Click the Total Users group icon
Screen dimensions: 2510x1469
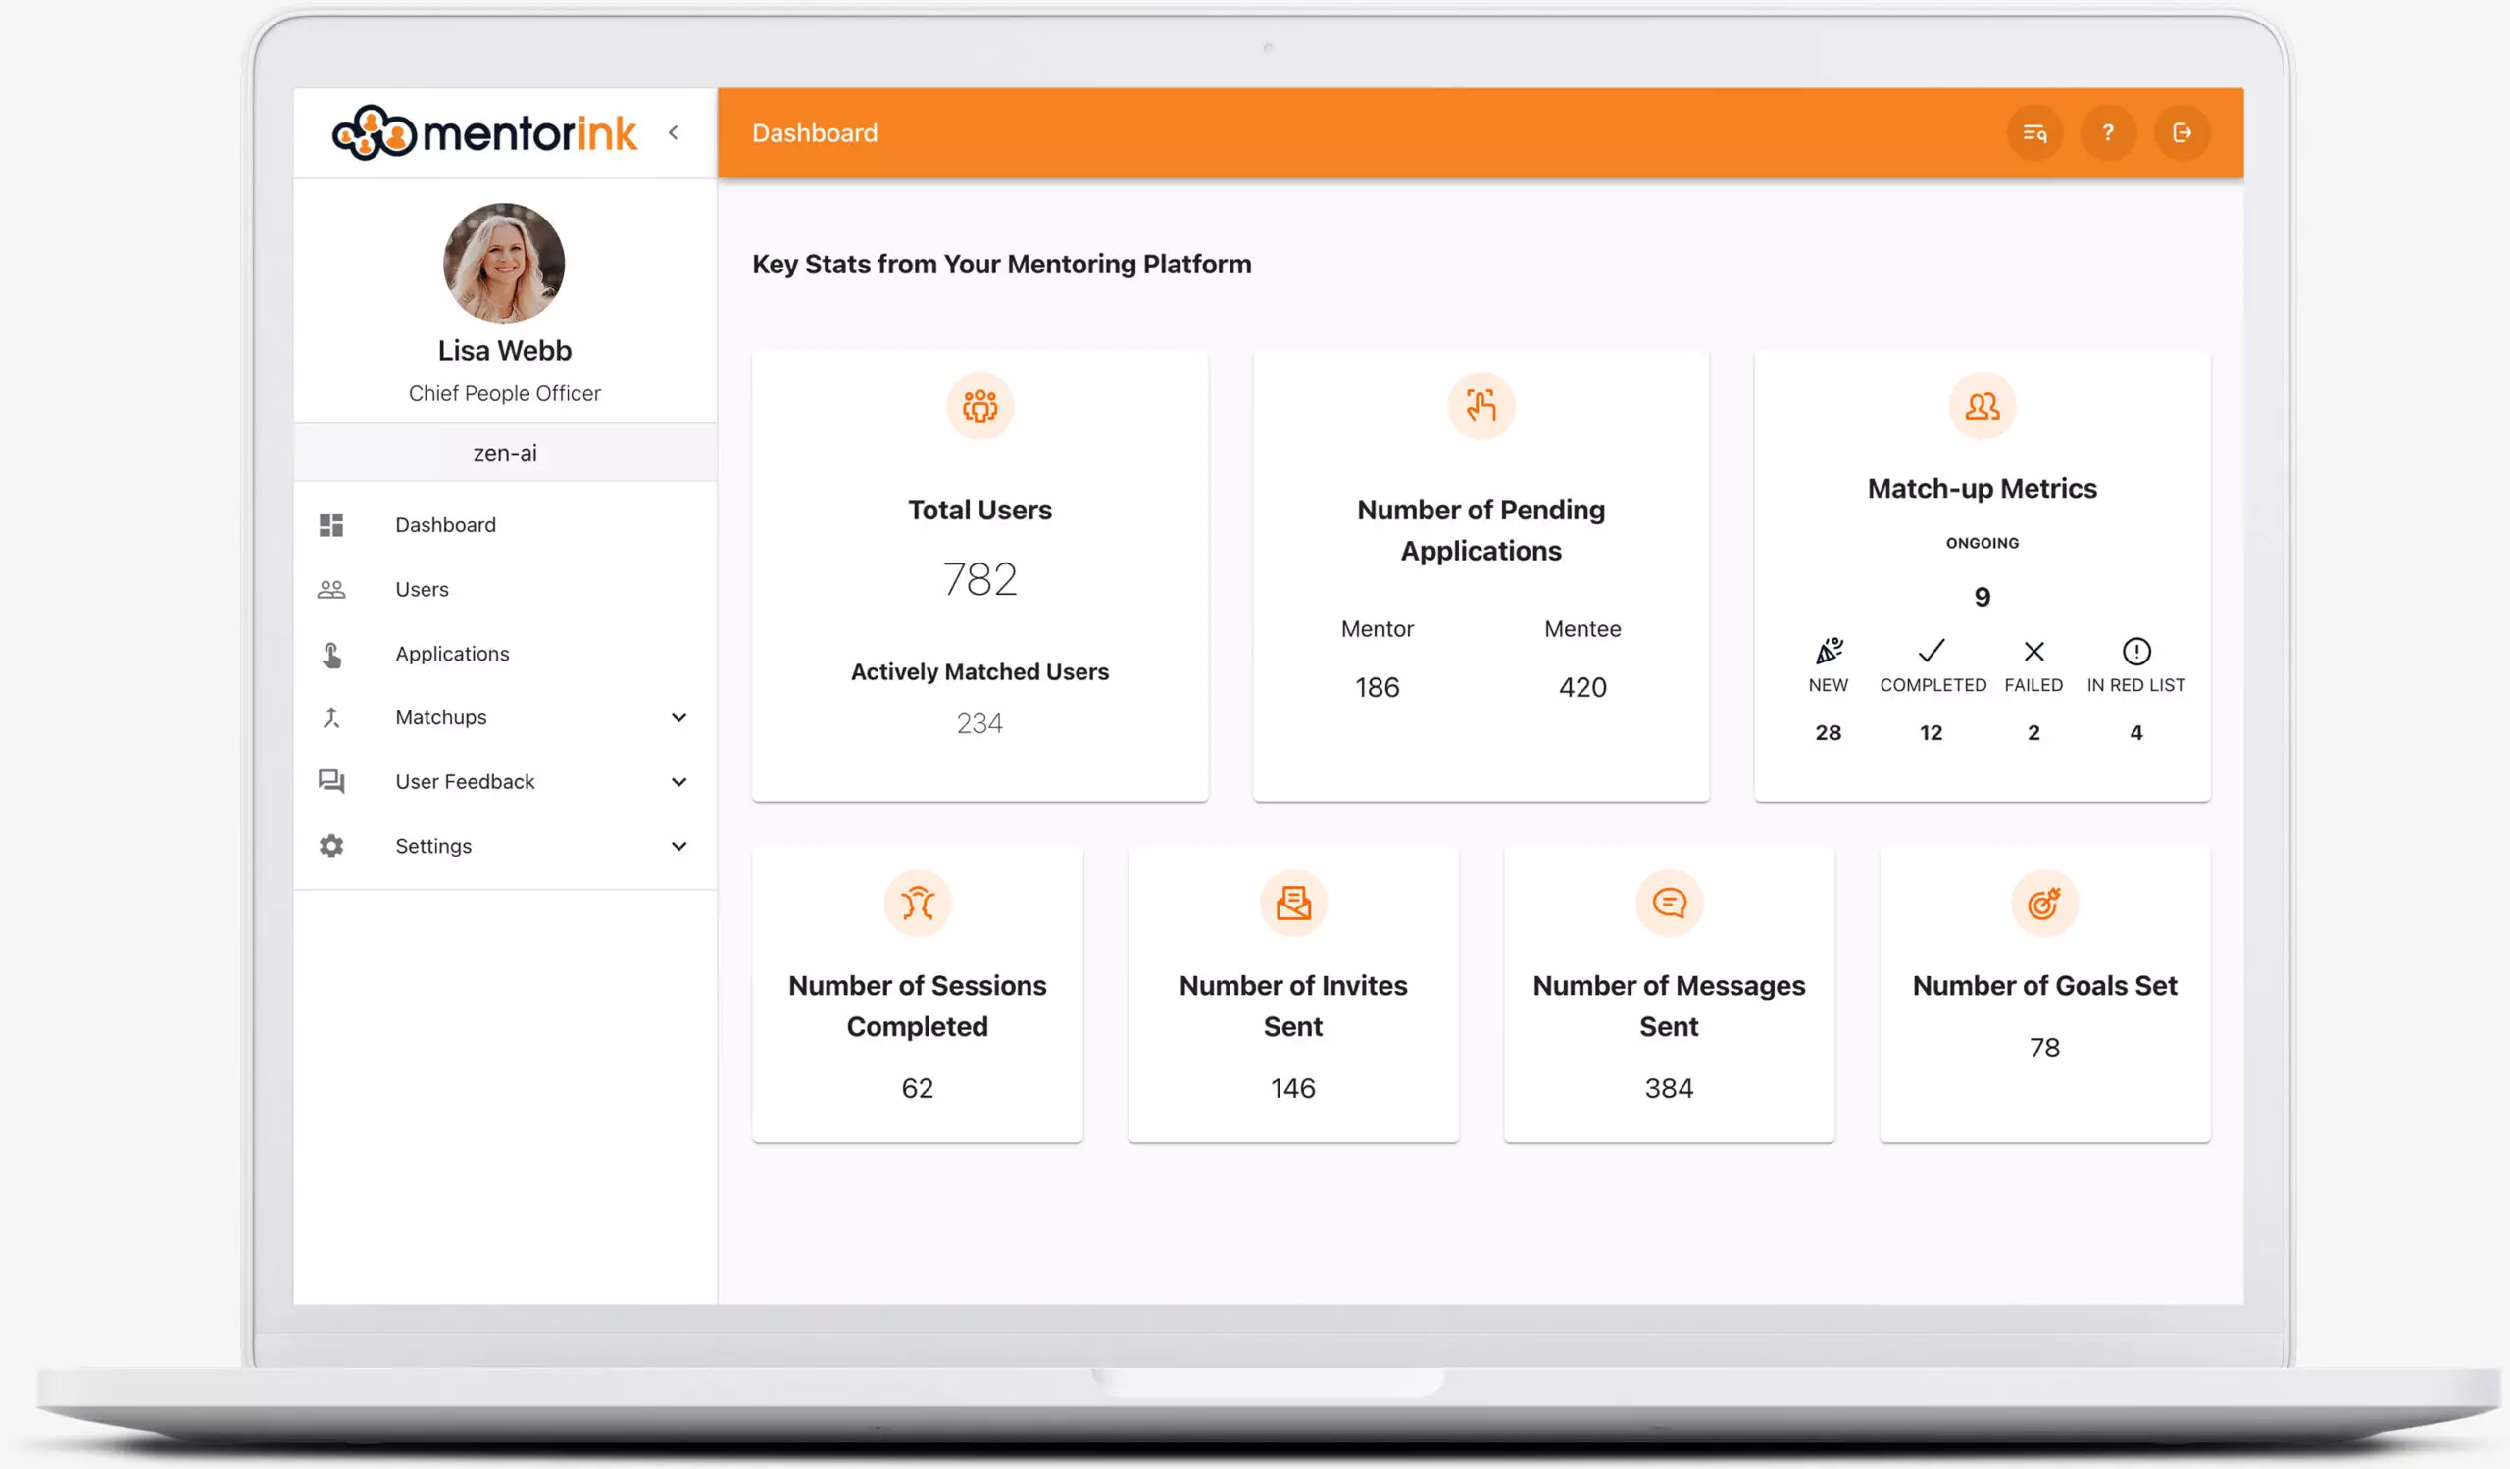coord(979,406)
